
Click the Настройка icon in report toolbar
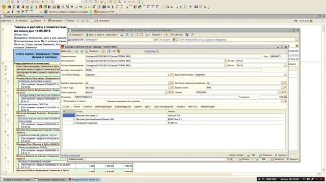coord(49,21)
